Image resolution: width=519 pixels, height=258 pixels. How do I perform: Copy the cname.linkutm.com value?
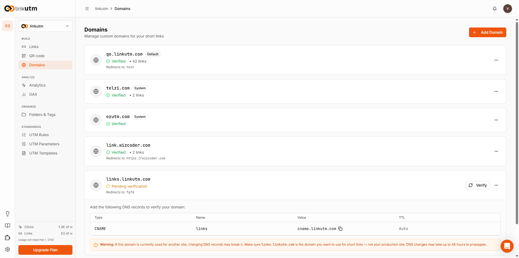(x=340, y=229)
